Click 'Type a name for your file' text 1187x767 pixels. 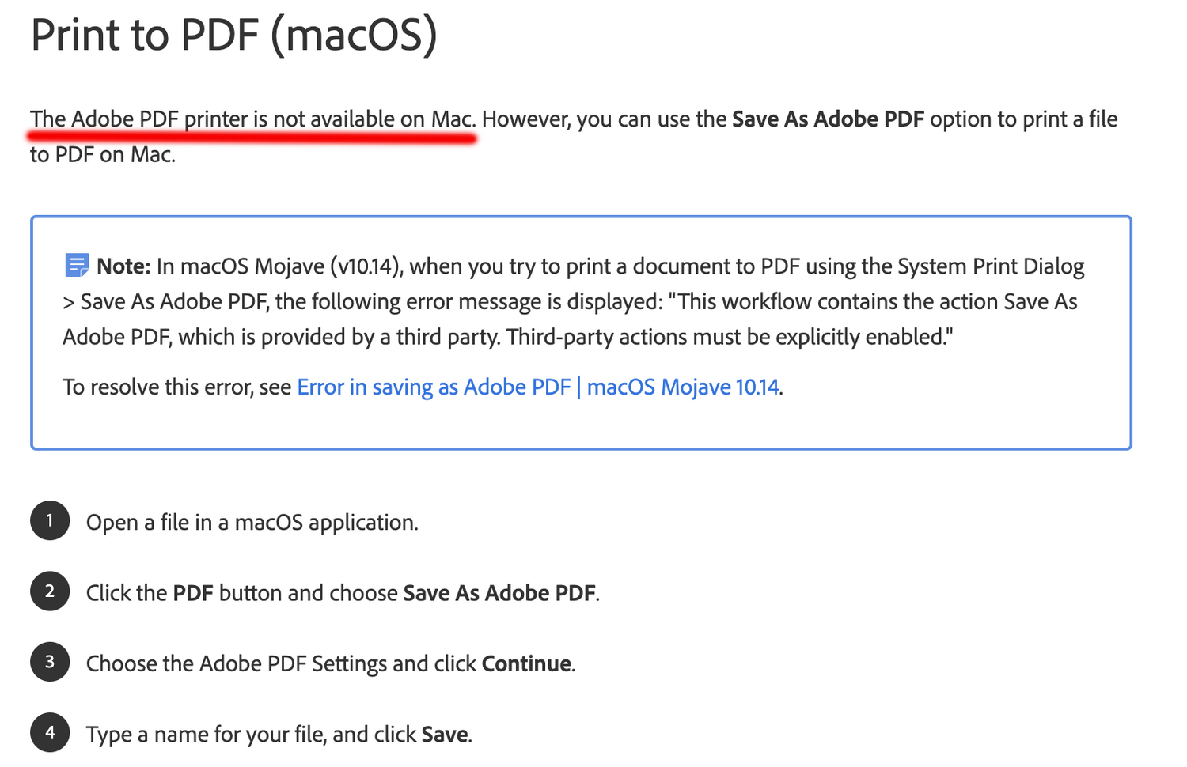(x=206, y=735)
